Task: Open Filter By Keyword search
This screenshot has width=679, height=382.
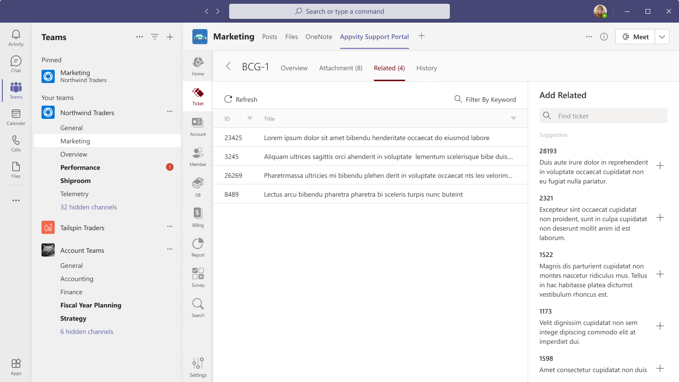Action: point(485,100)
